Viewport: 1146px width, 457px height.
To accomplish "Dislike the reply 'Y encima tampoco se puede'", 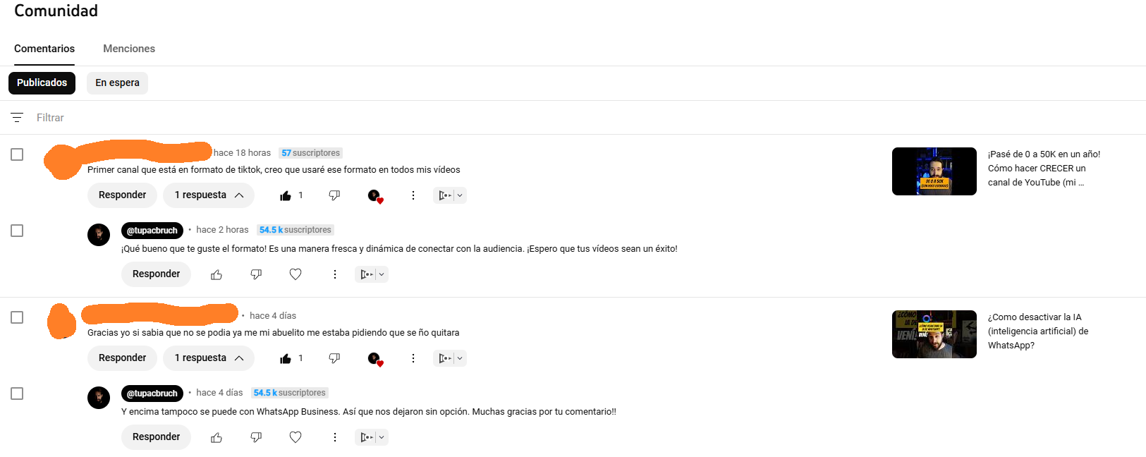I will pos(256,437).
